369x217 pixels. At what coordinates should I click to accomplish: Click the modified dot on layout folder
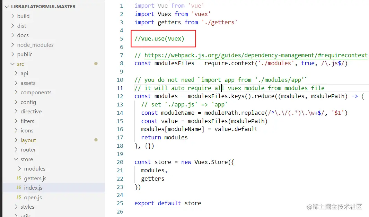coord(96,140)
